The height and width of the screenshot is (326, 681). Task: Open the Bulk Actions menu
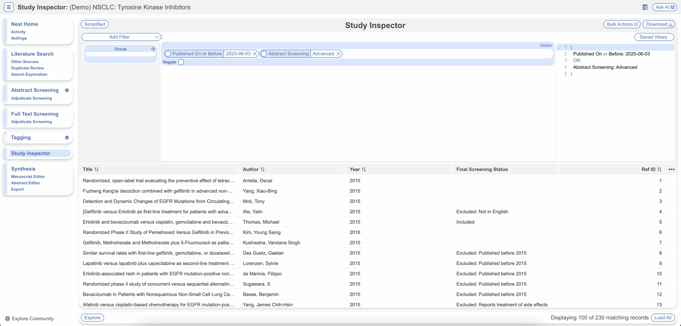click(x=622, y=24)
